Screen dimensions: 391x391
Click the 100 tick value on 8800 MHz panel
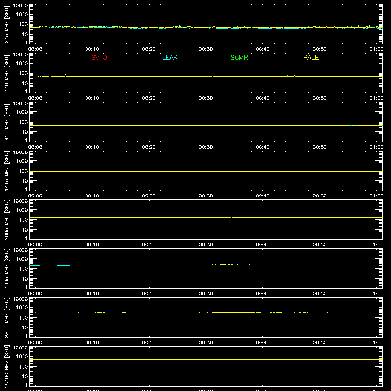pyautogui.click(x=23, y=318)
